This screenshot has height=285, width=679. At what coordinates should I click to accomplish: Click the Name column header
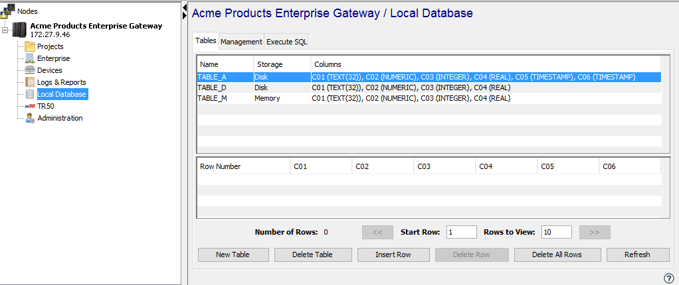tap(225, 64)
